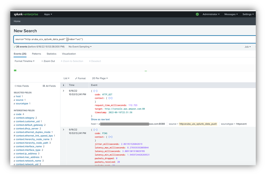The width and height of the screenshot is (265, 175).
Task: Open the Settings menu
Action: (247, 14)
